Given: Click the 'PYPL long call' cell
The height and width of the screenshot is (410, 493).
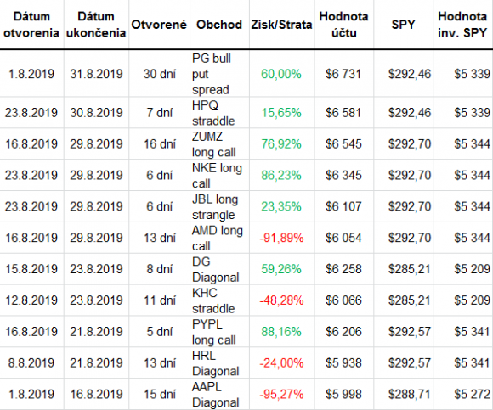Looking at the screenshot, I should tap(219, 332).
